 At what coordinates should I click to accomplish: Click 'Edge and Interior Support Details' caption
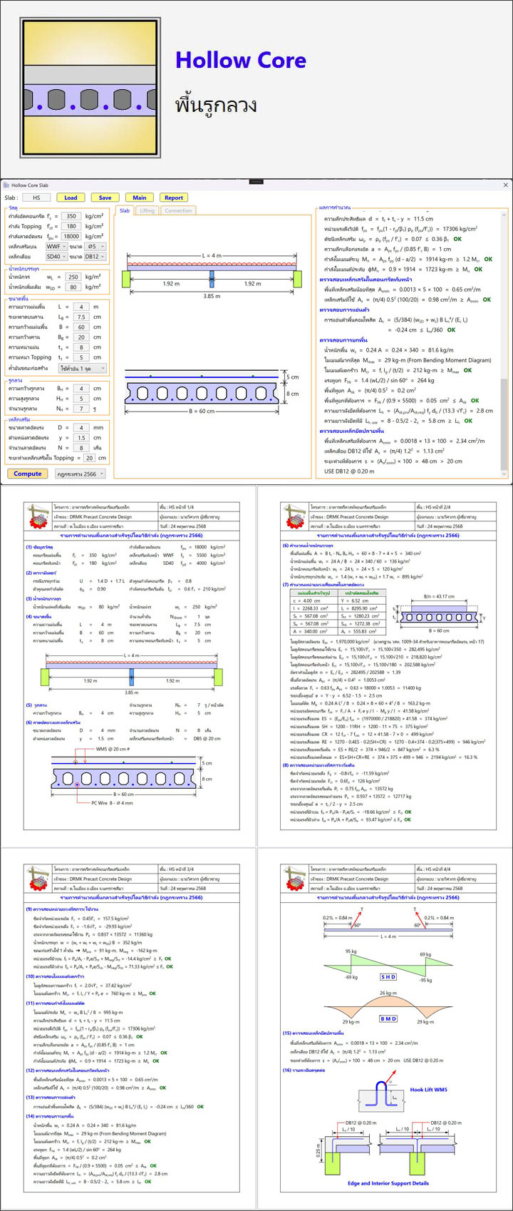(x=388, y=1183)
